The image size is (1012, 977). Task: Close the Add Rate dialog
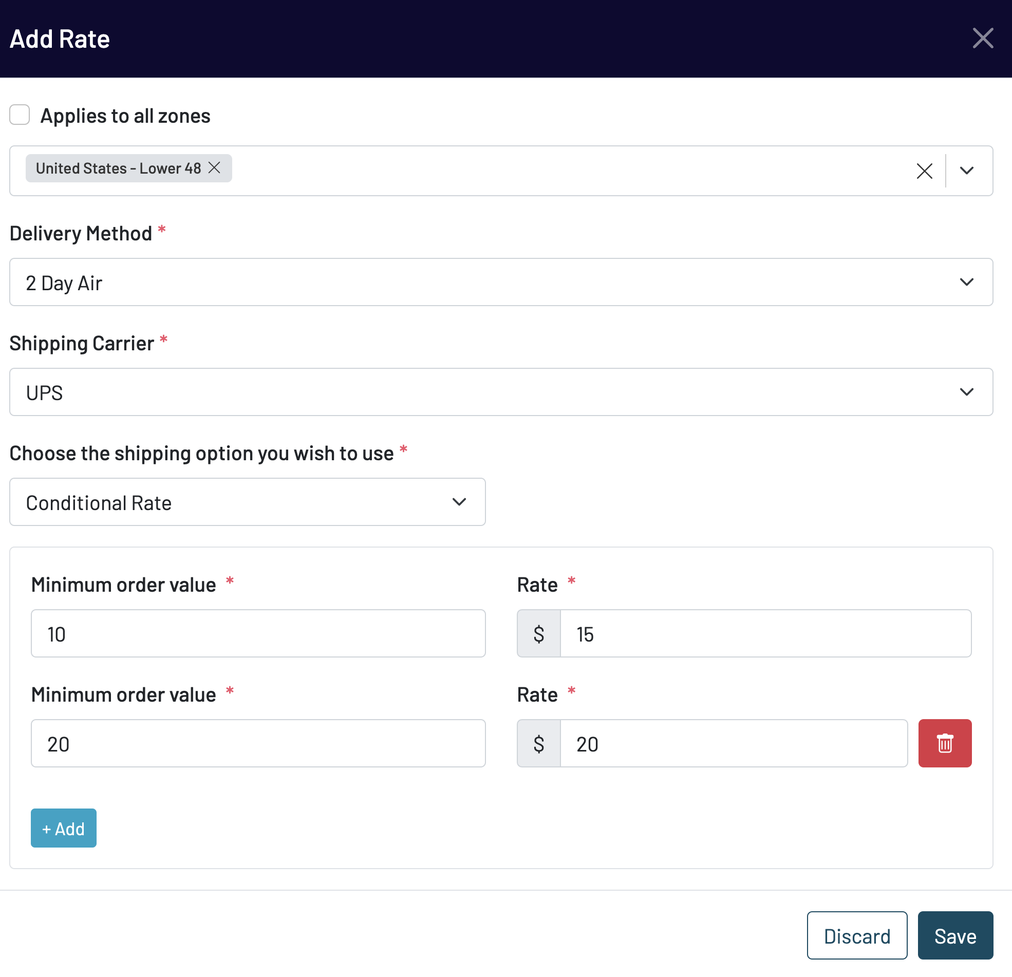point(982,39)
